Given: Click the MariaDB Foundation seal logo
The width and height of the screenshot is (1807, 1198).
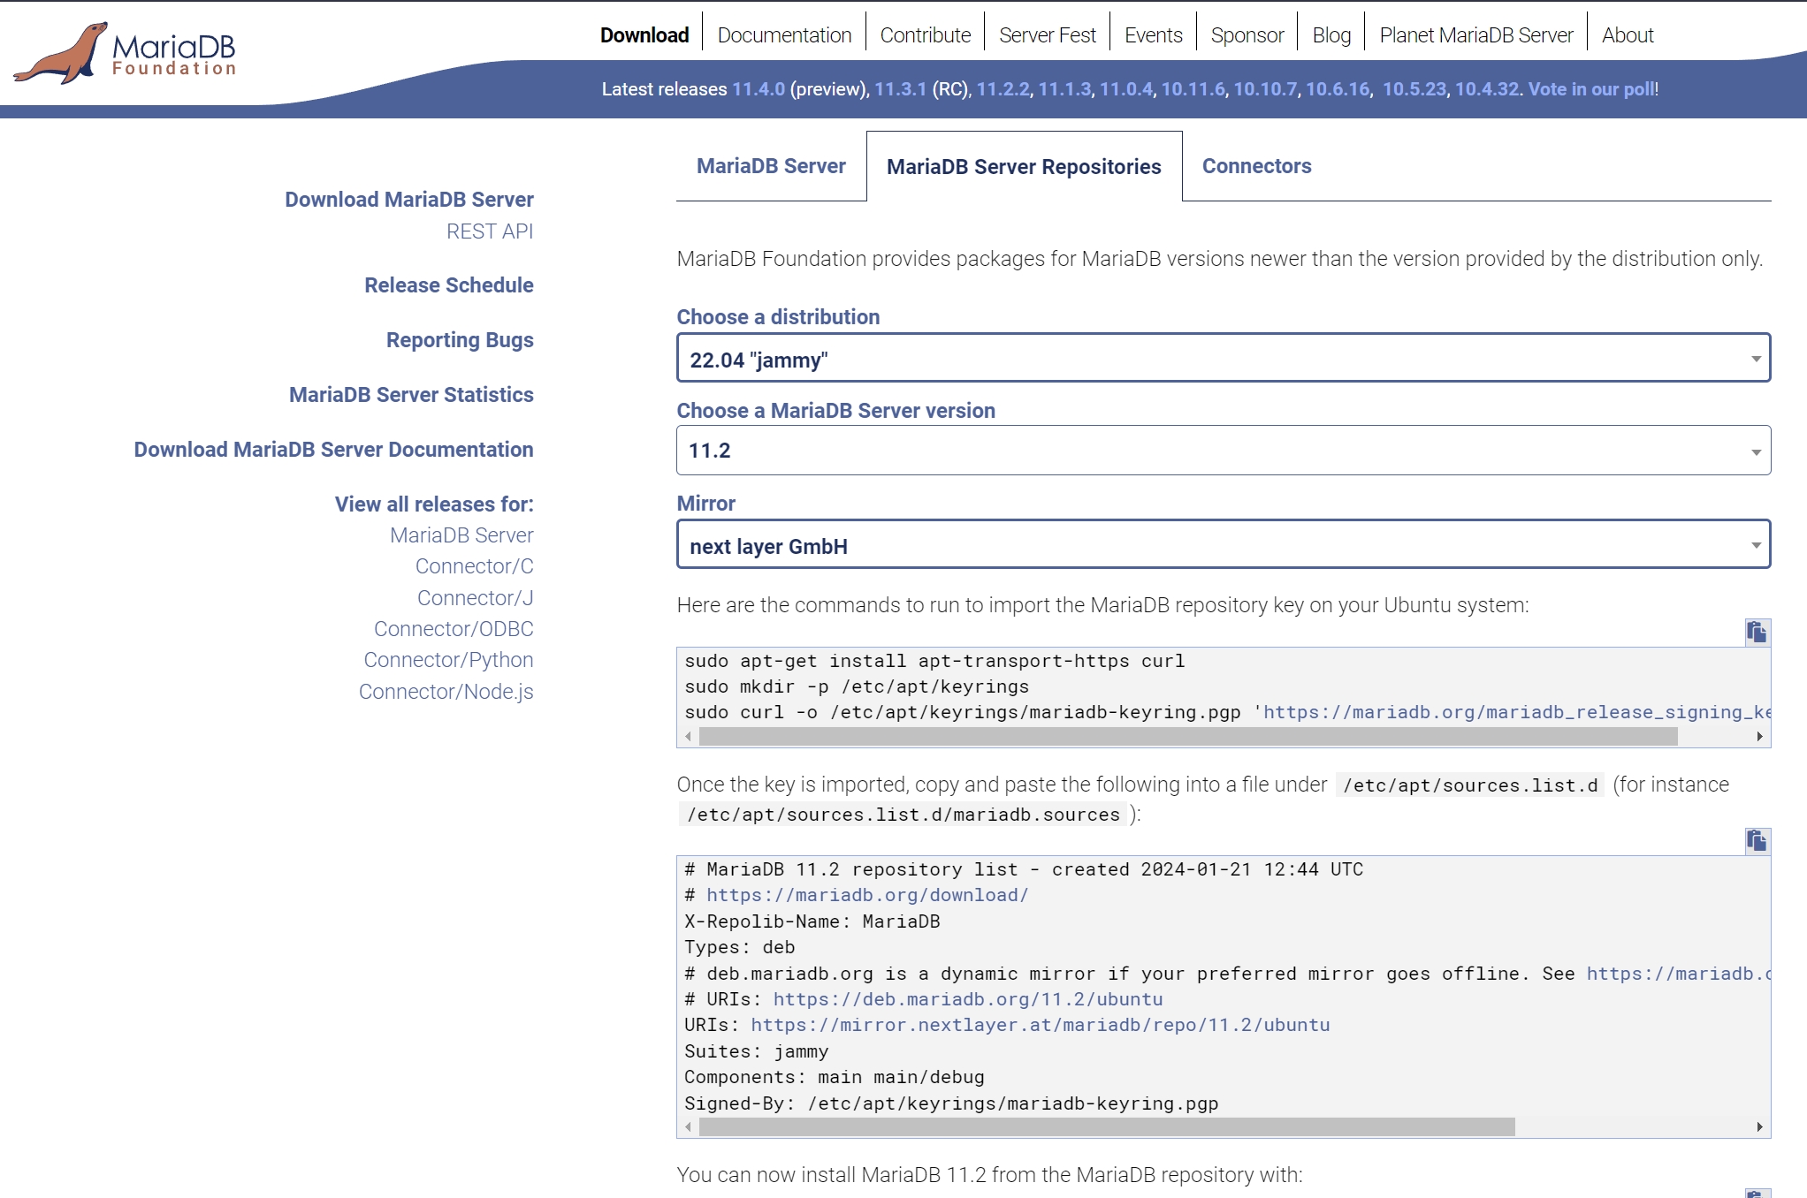Looking at the screenshot, I should pyautogui.click(x=124, y=53).
